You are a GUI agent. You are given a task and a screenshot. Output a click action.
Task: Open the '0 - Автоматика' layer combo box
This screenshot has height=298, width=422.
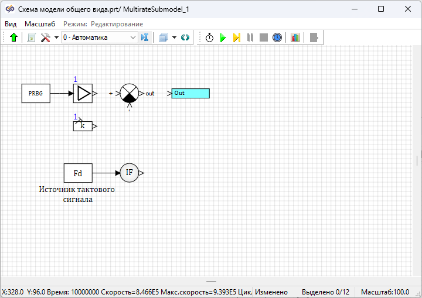pyautogui.click(x=99, y=37)
